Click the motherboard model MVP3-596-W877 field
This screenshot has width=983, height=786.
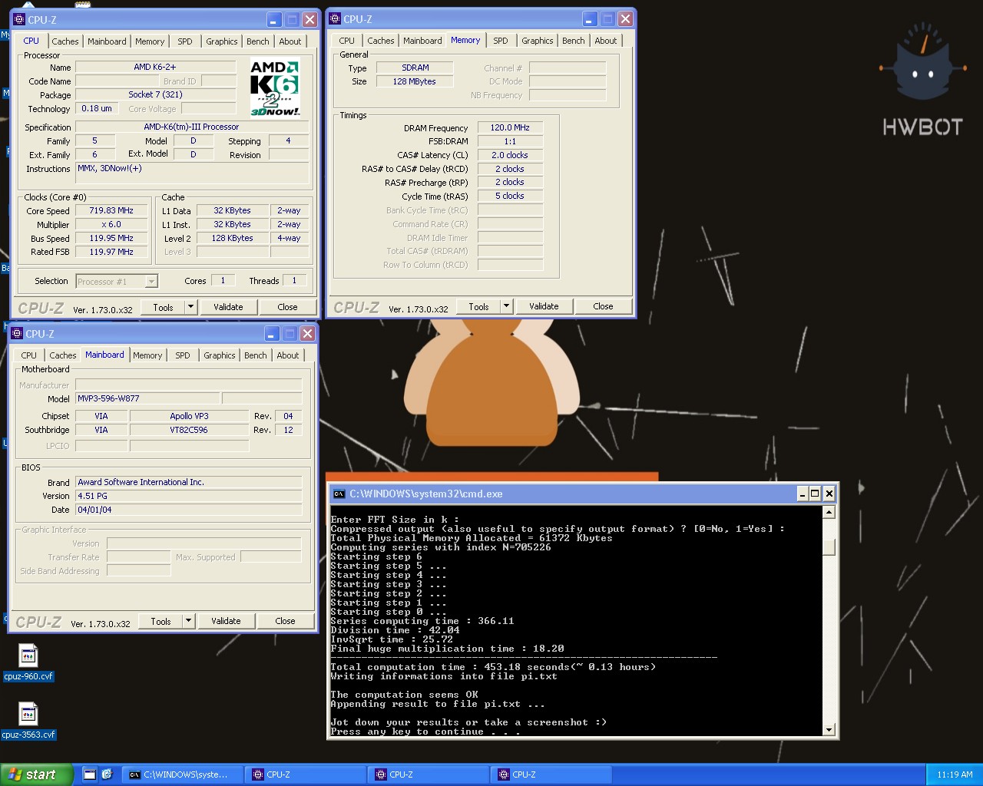click(147, 398)
